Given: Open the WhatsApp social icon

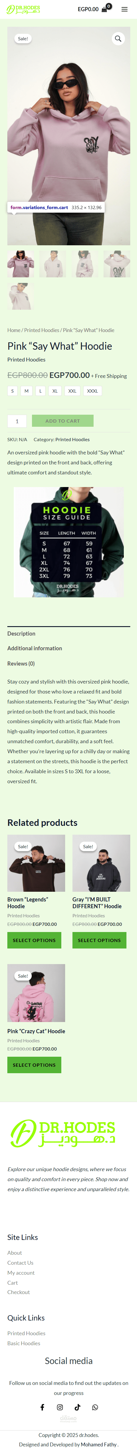Looking at the screenshot, I should click(x=95, y=1407).
